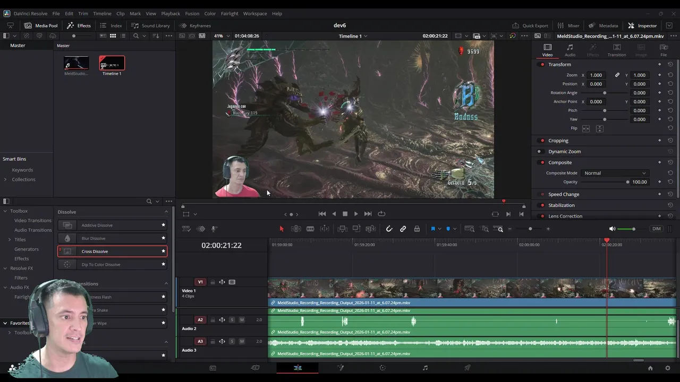Toggle the Zoom X/Y link icon
The width and height of the screenshot is (680, 382).
click(617, 75)
